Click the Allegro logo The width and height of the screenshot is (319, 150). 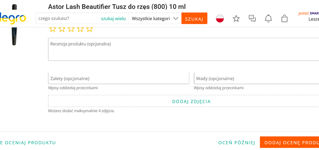click(x=13, y=18)
